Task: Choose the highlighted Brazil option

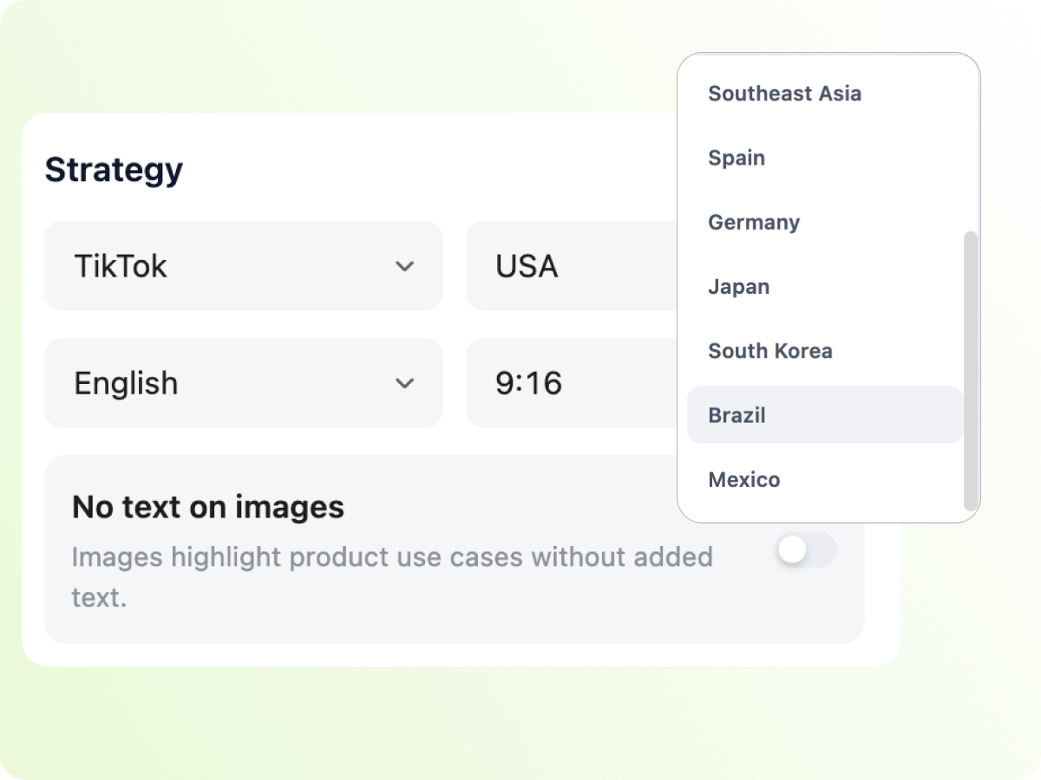Action: point(825,415)
